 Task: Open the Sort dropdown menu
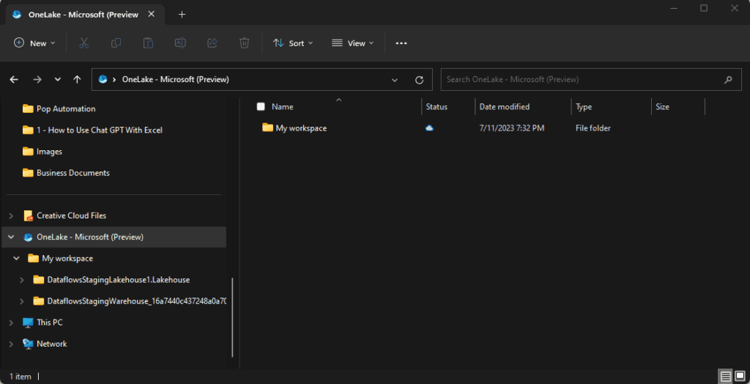pyautogui.click(x=293, y=43)
